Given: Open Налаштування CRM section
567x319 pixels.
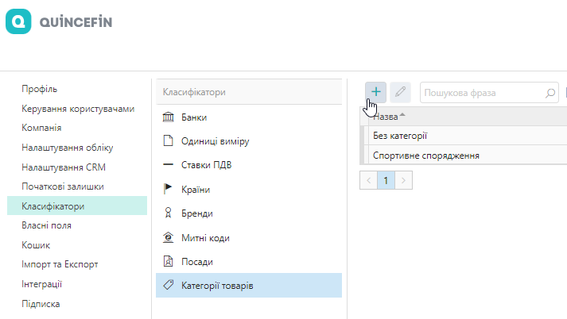Looking at the screenshot, I should 64,167.
